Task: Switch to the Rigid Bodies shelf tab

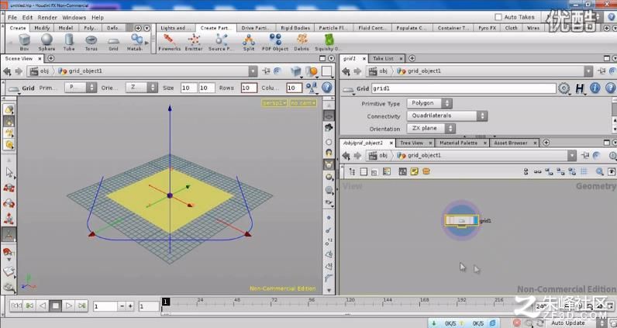Action: click(x=295, y=28)
